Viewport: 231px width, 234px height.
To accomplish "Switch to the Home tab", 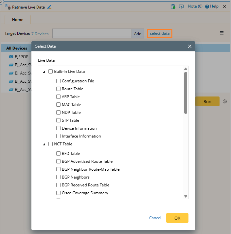I will tap(18, 20).
